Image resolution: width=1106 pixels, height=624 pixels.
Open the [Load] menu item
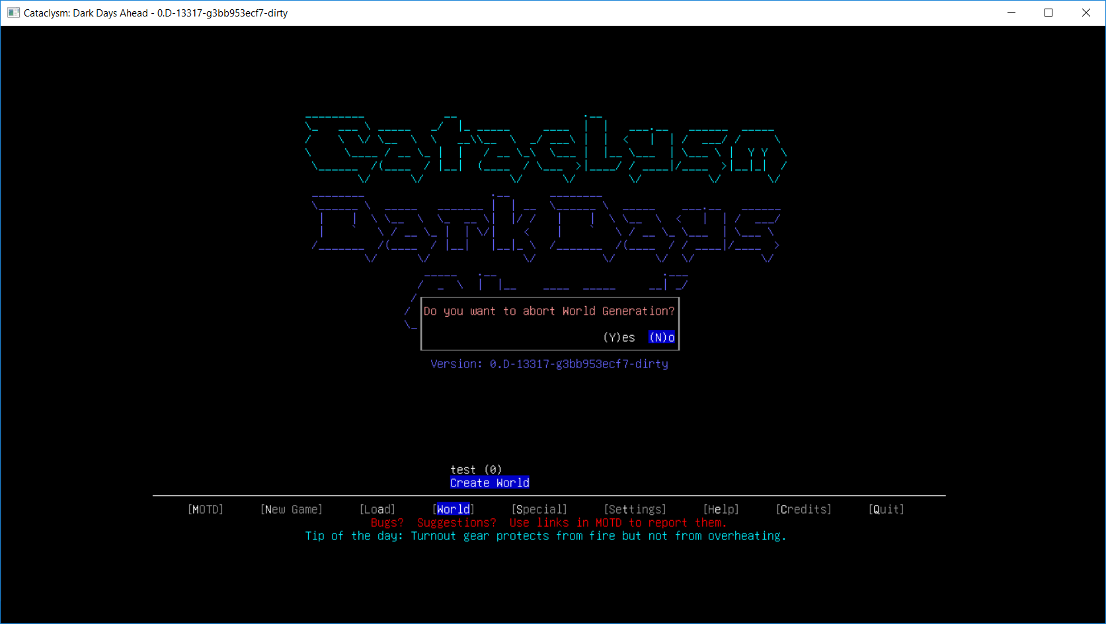(x=377, y=509)
